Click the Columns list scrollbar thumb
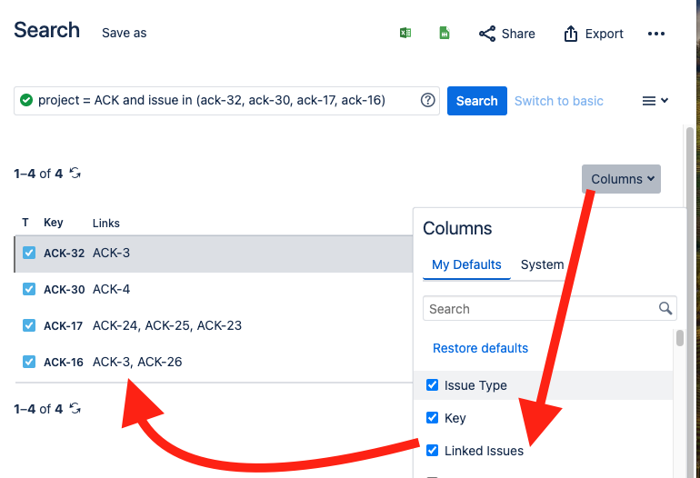Viewport: 700px width, 478px height. [679, 338]
